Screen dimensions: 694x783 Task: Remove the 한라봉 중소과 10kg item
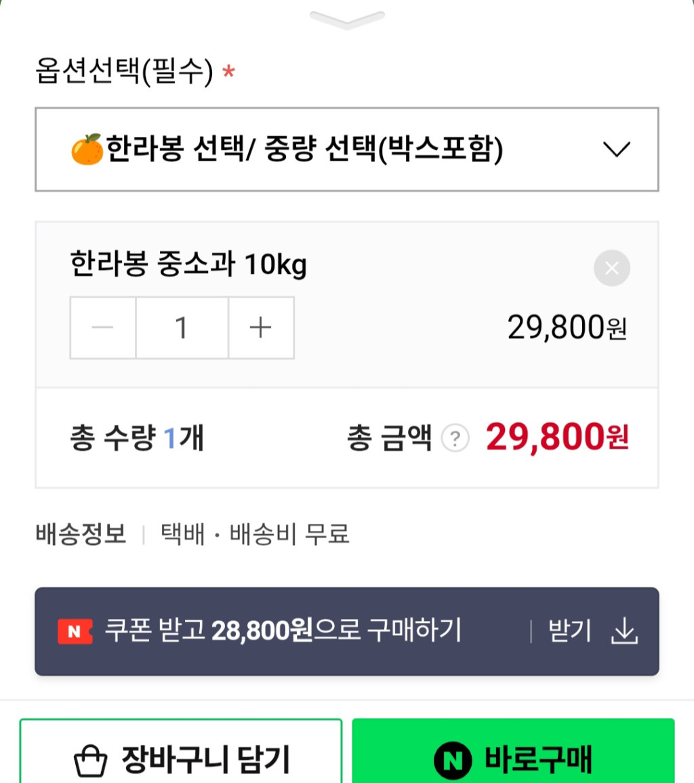pos(611,268)
